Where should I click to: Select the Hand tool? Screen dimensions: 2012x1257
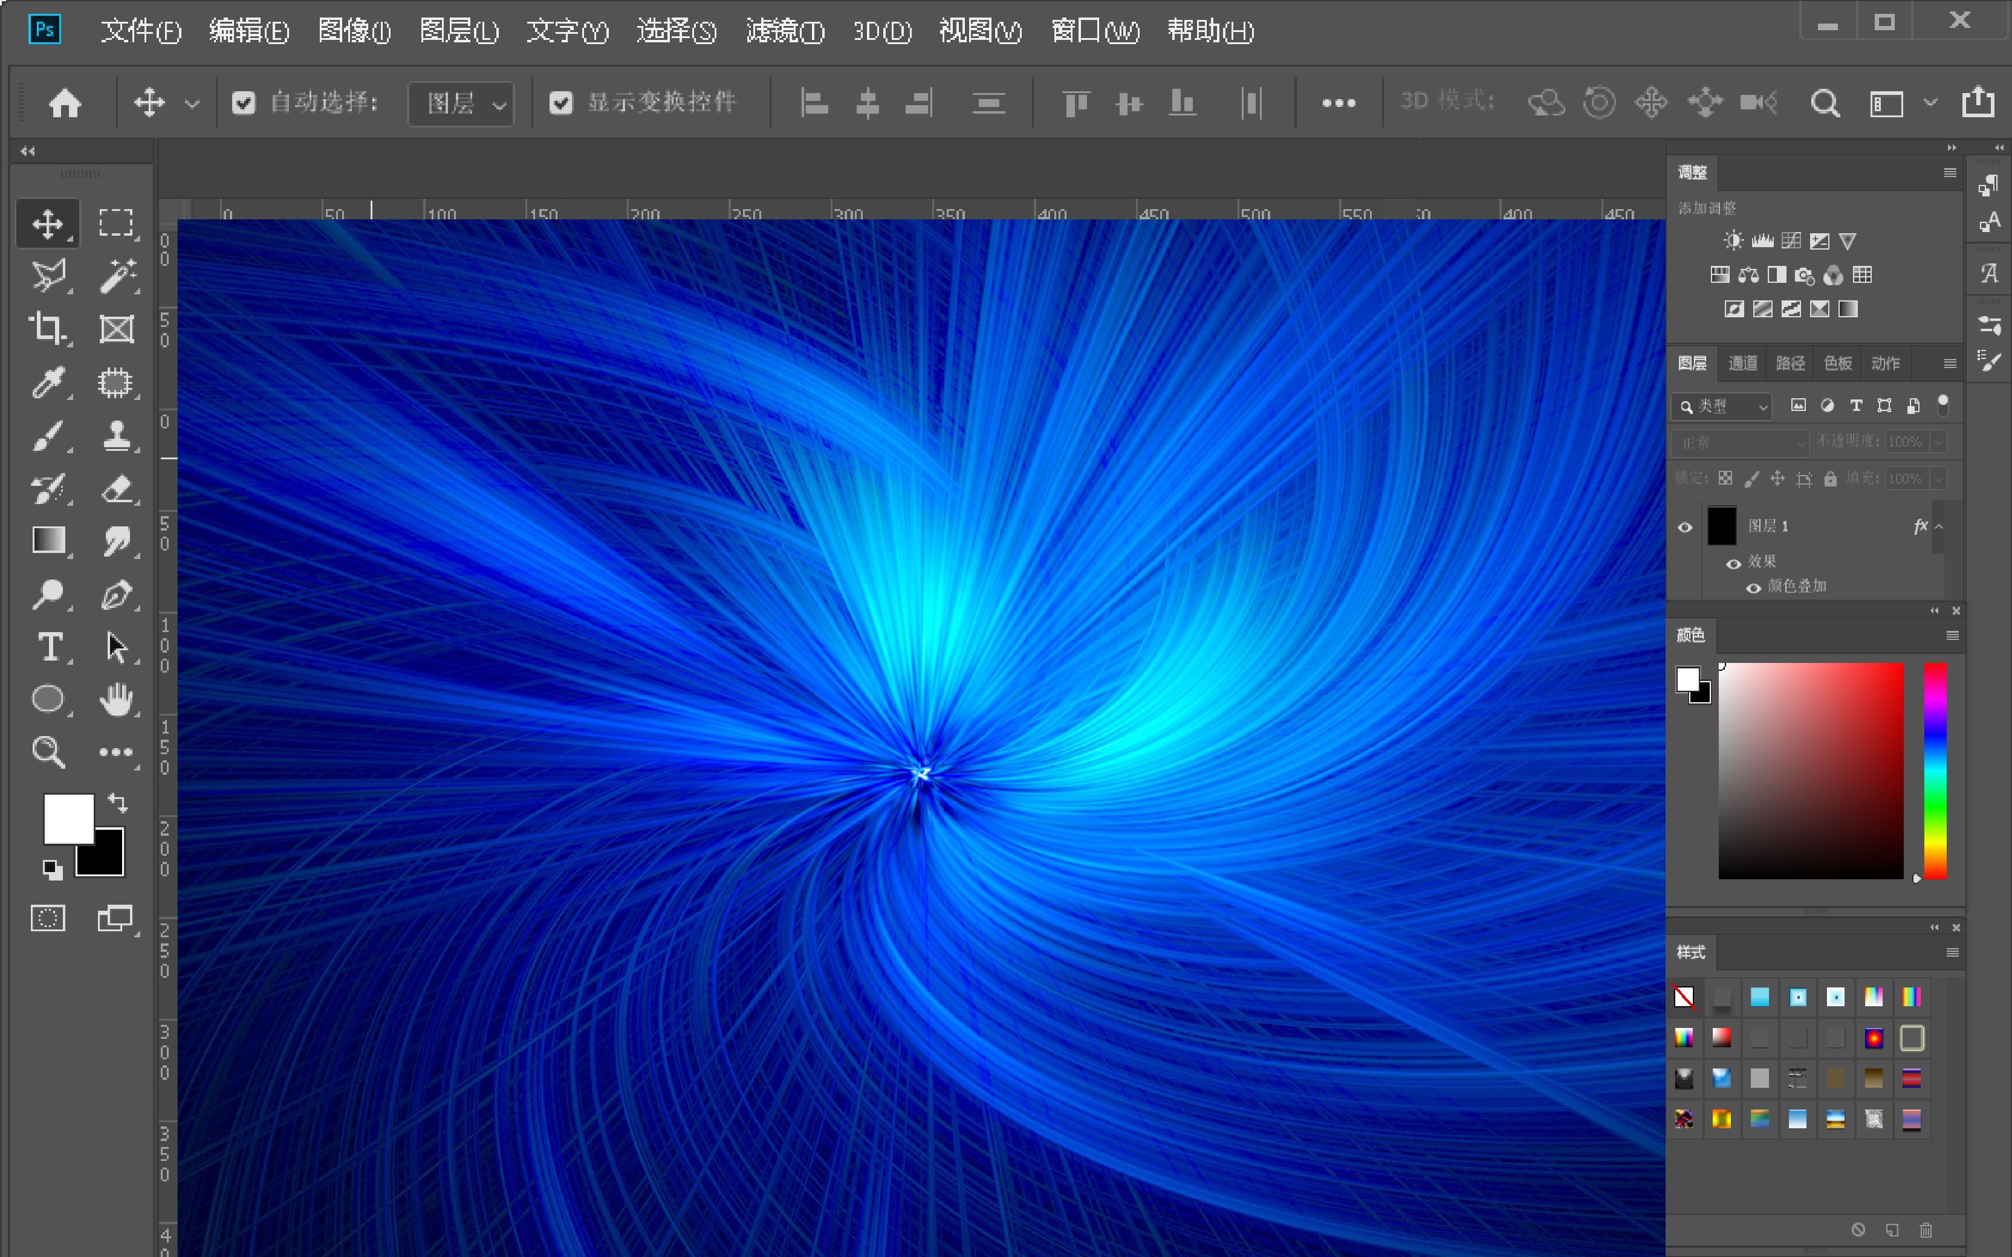115,699
